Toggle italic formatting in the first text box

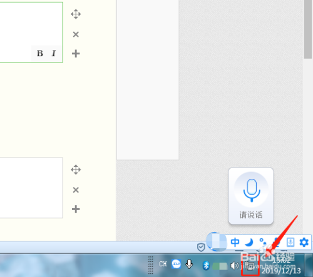(x=54, y=53)
